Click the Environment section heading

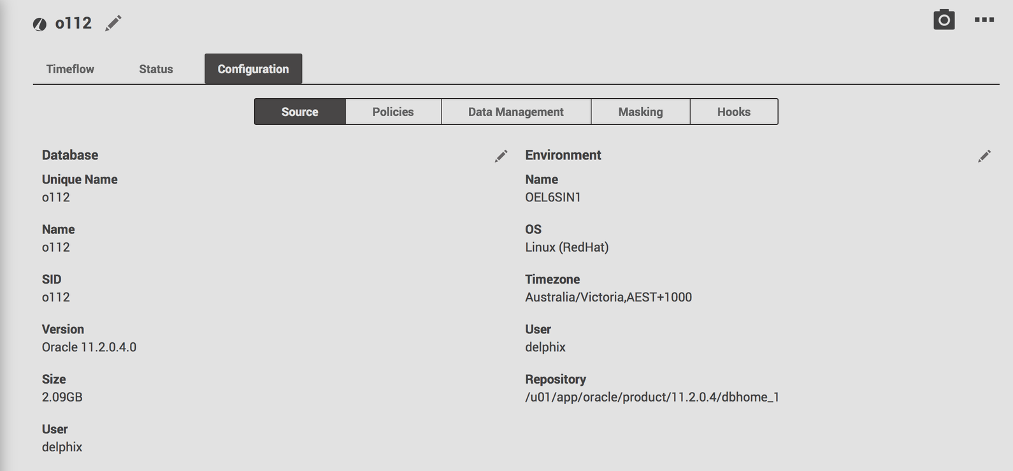tap(563, 155)
